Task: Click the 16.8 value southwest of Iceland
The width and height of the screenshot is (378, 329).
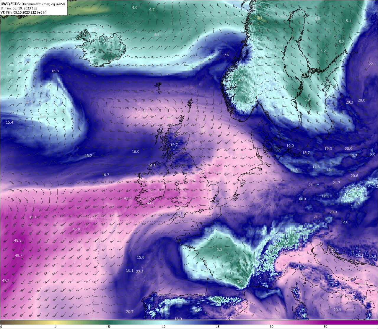Action: coord(55,71)
